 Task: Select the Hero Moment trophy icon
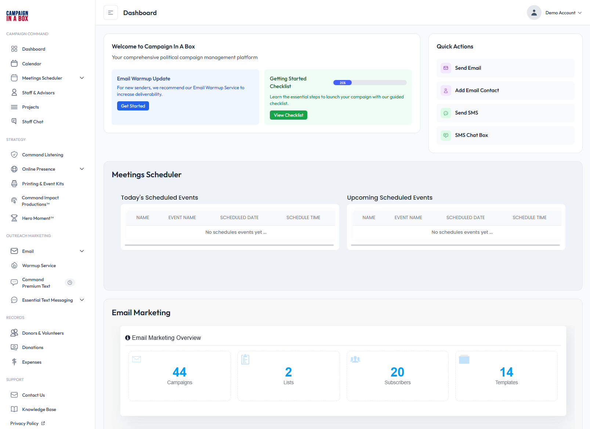coord(14,218)
